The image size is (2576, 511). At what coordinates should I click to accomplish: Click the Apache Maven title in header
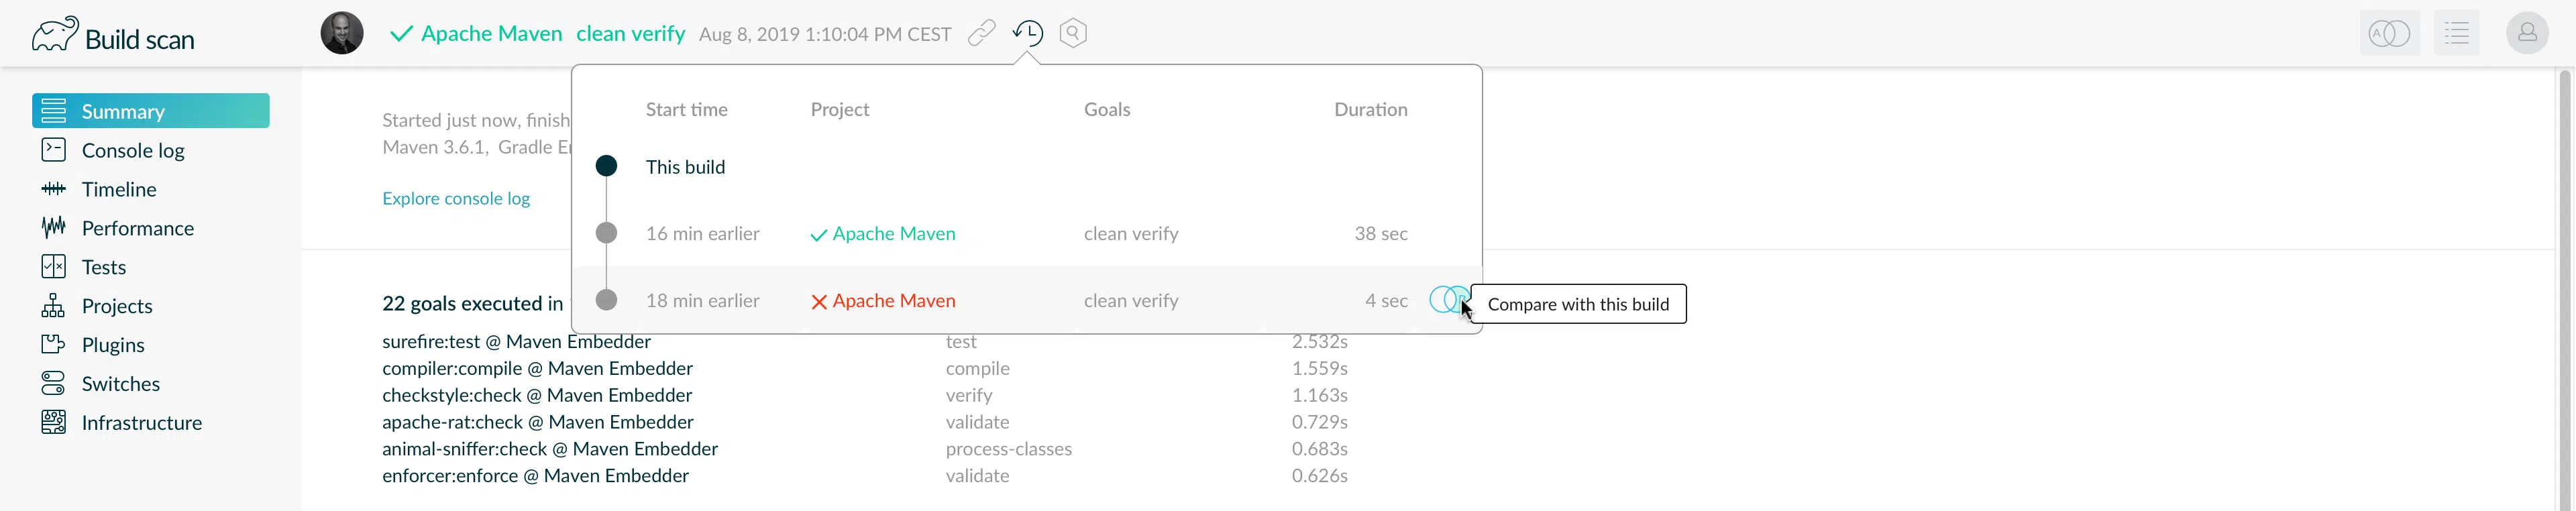click(x=492, y=34)
